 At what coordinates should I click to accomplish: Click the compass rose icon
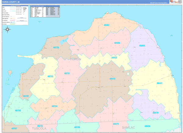[x=8, y=29]
